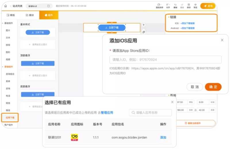Add Android download link
Screen dimensions: 230x149
pos(188,28)
